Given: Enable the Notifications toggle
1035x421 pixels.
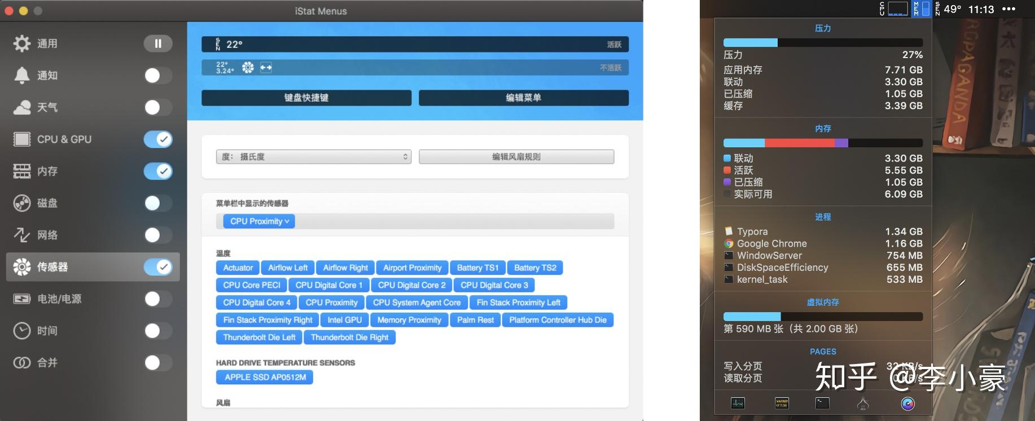Looking at the screenshot, I should tap(158, 75).
